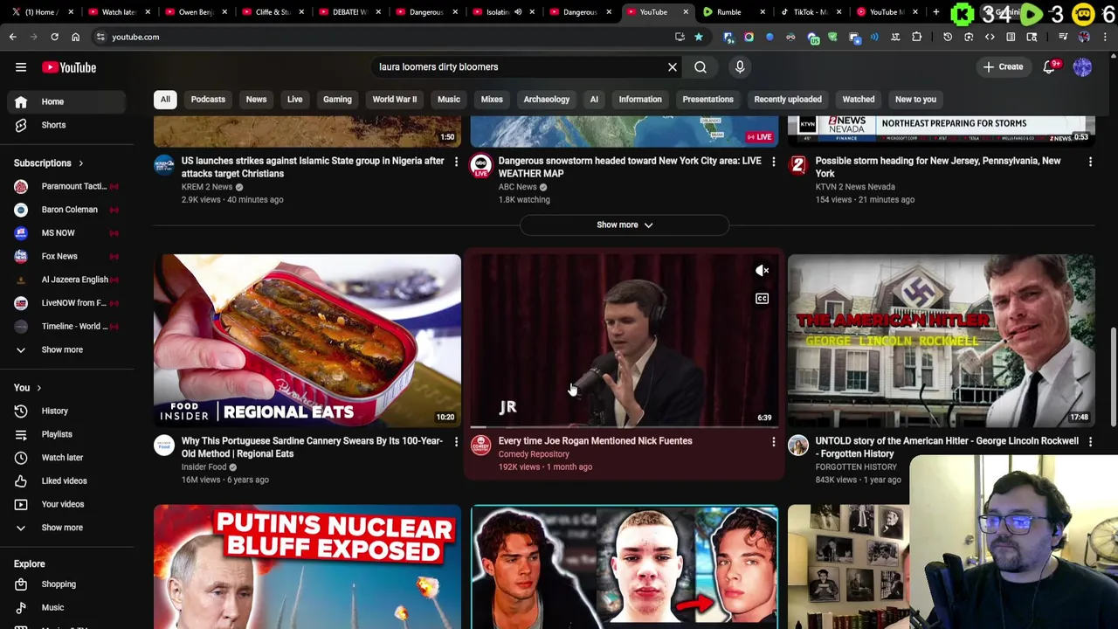Image resolution: width=1118 pixels, height=629 pixels.
Task: Open the account avatar menu
Action: [x=1082, y=66]
